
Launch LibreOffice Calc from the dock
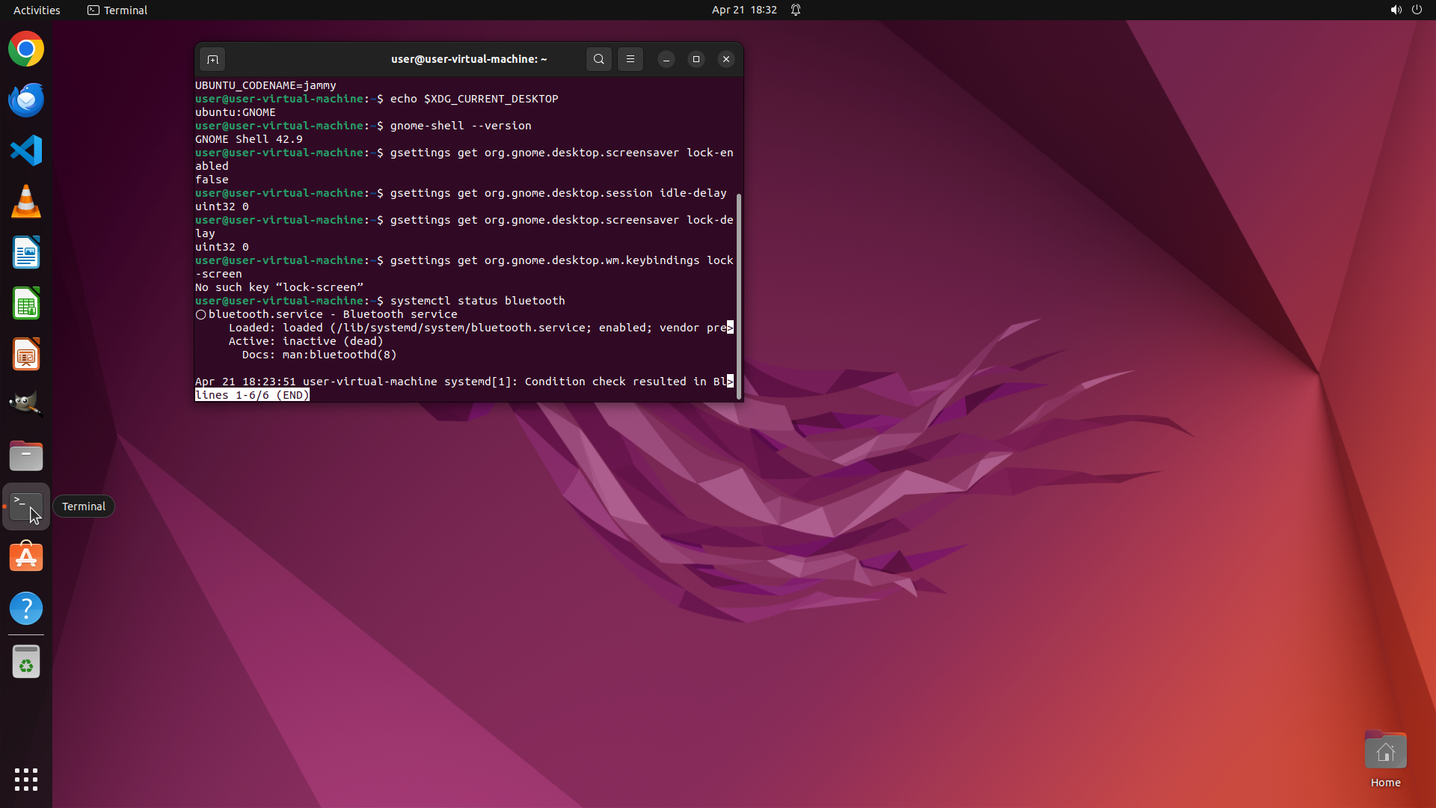coord(26,304)
